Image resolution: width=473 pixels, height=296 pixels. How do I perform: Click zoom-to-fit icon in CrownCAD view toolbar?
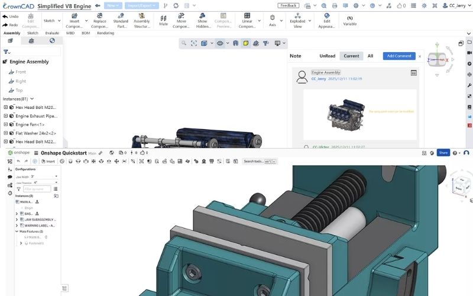click(x=194, y=43)
